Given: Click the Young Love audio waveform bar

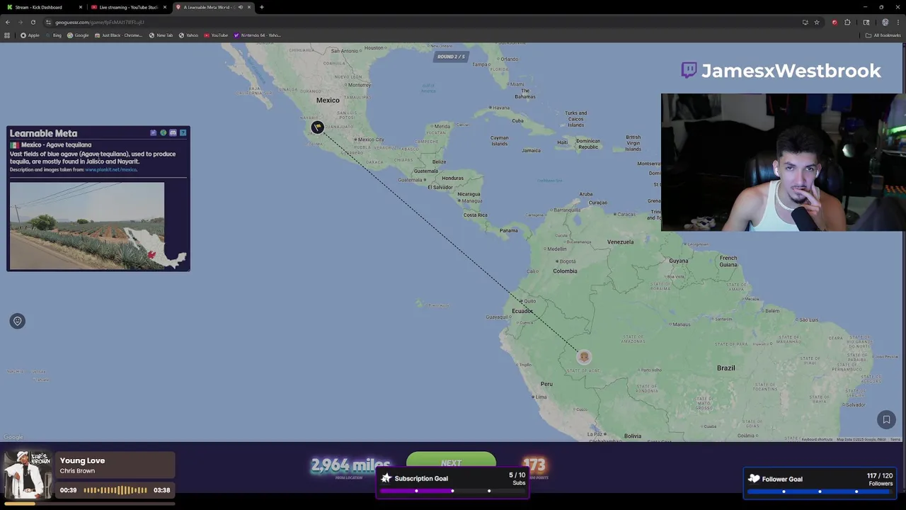Looking at the screenshot, I should click(x=115, y=490).
